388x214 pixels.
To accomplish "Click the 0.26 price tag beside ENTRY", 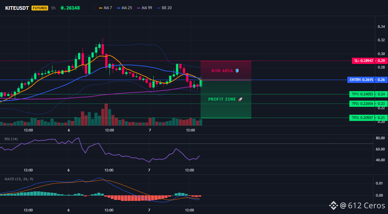I will pyautogui.click(x=381, y=80).
